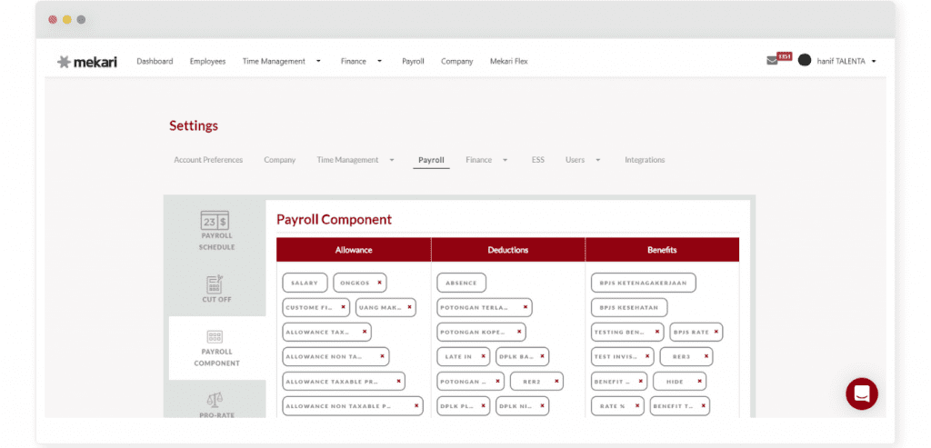Remove the POTONGAN KOPE... deduction
Screen dimensions: 931x448
[519, 332]
